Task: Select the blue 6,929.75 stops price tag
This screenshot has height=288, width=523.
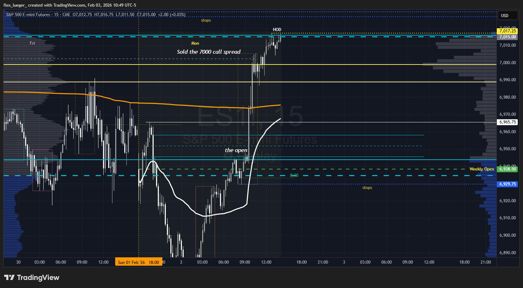Action: tap(507, 184)
